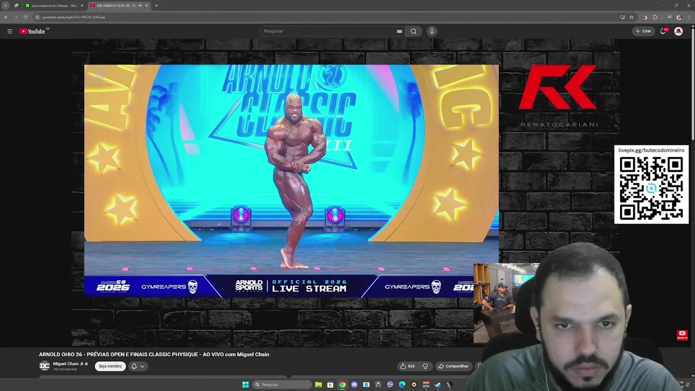Open Chrome three-dot menu
The image size is (695, 391).
tap(688, 17)
